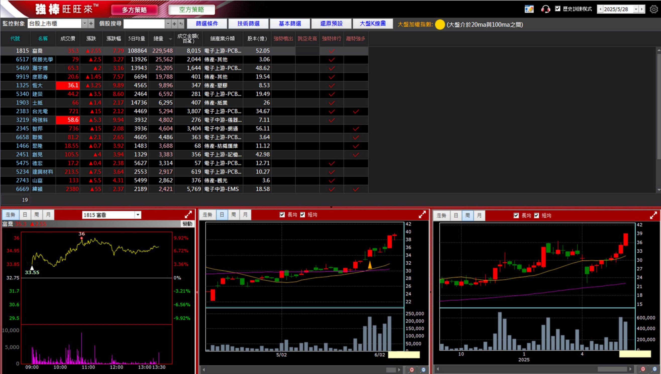This screenshot has height=374, width=661.
Task: Click the stock list vertical scrollbar
Action: click(659, 107)
